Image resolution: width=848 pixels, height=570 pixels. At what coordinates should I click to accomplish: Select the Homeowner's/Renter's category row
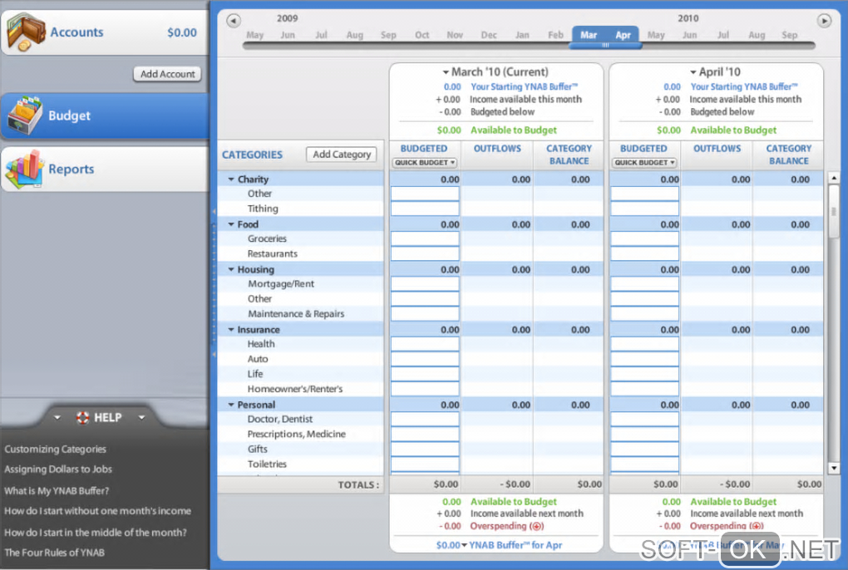coord(301,389)
